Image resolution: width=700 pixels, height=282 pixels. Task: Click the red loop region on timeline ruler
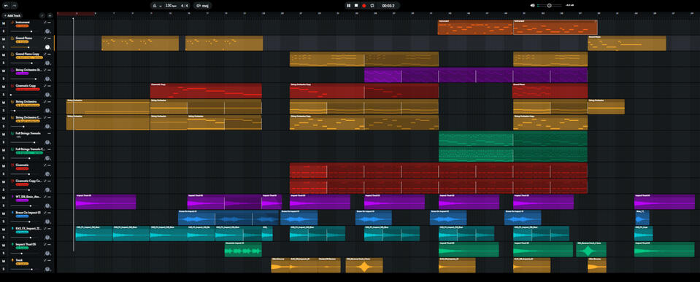pos(76,14)
